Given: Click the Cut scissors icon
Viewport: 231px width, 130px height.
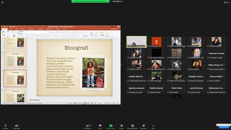Looking at the screenshot, I should coord(8,31).
